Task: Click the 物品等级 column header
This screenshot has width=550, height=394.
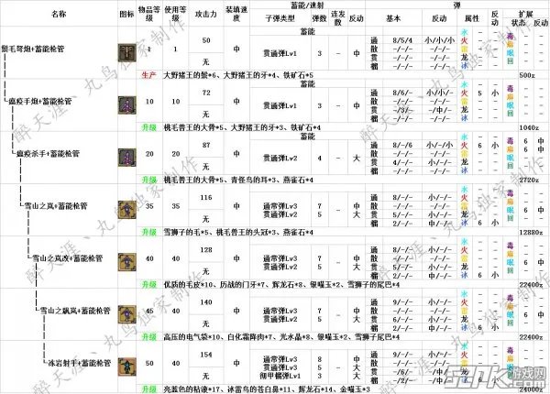Action: tap(149, 14)
